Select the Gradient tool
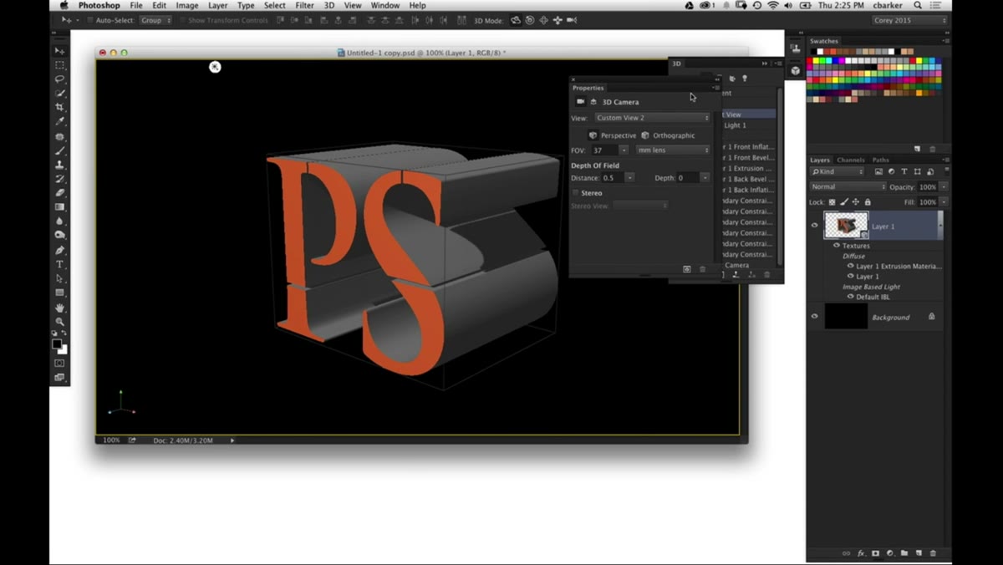1003x565 pixels. [x=59, y=206]
